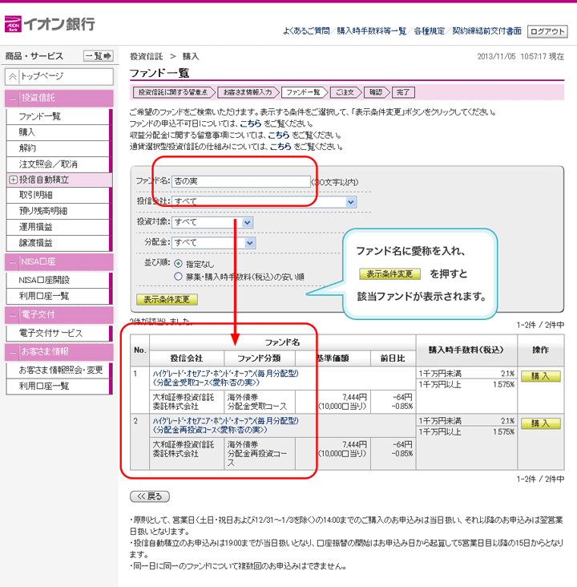Open 利用口座一覧 under NISA口座
Image resolution: width=577 pixels, height=587 pixels.
coord(58,296)
